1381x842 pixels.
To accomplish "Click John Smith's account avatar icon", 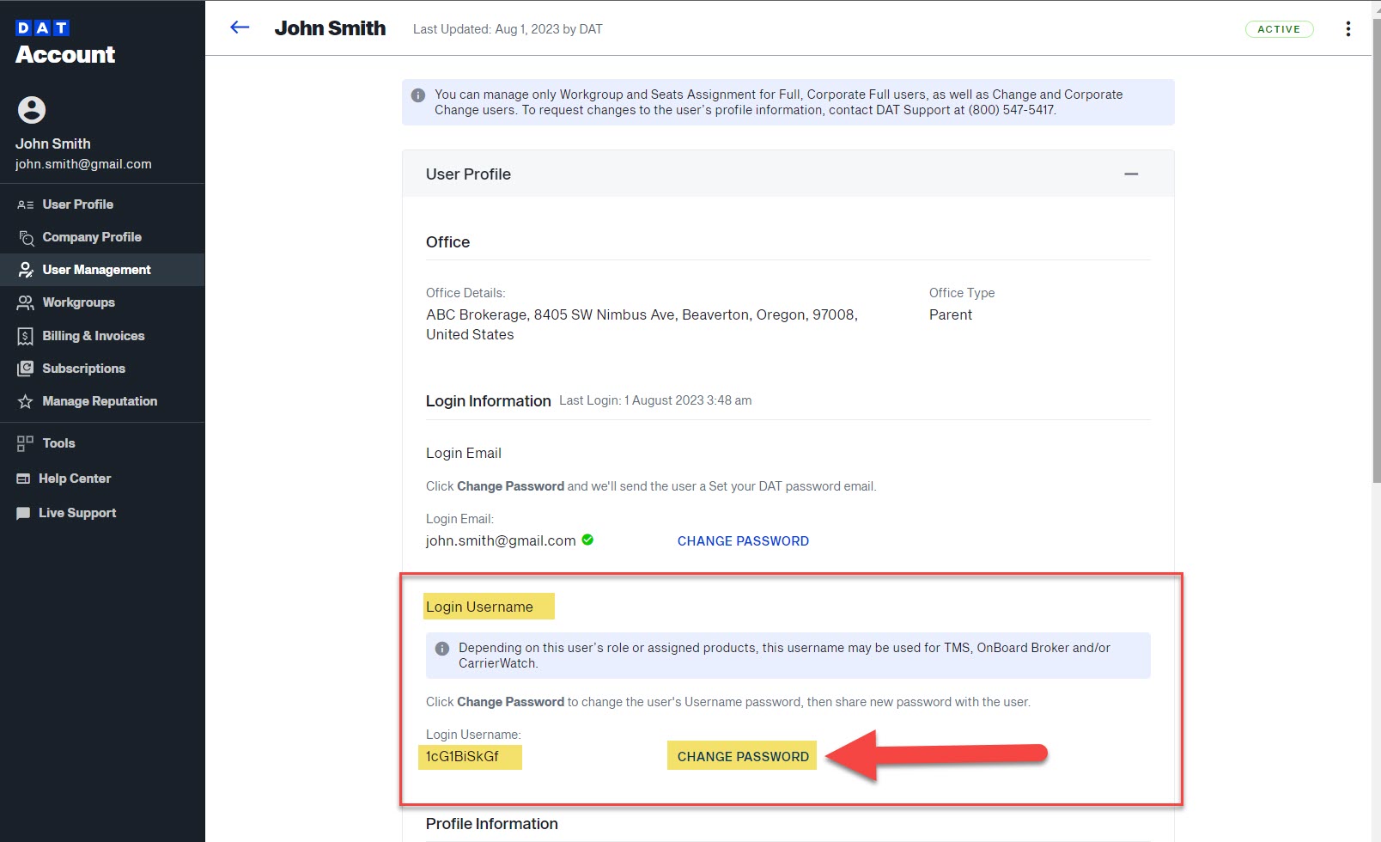I will (32, 111).
